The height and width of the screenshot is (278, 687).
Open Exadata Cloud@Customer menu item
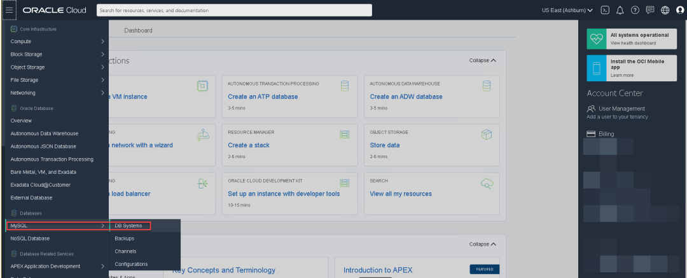pos(40,185)
